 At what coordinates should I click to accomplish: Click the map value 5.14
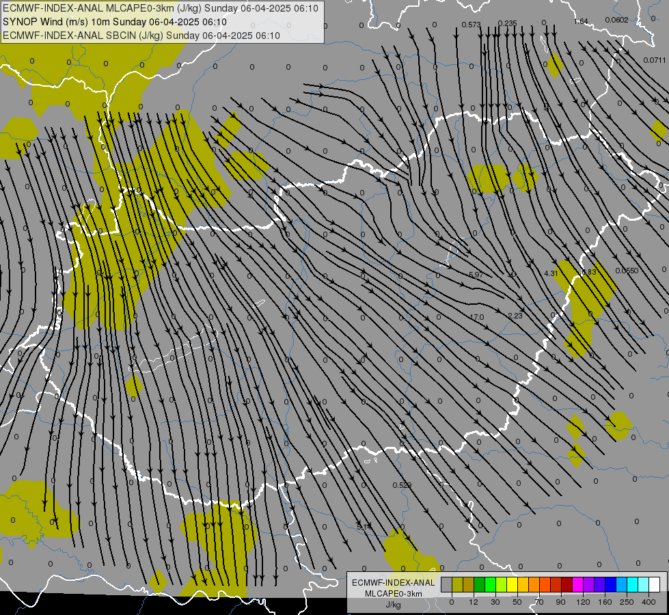pos(364,527)
